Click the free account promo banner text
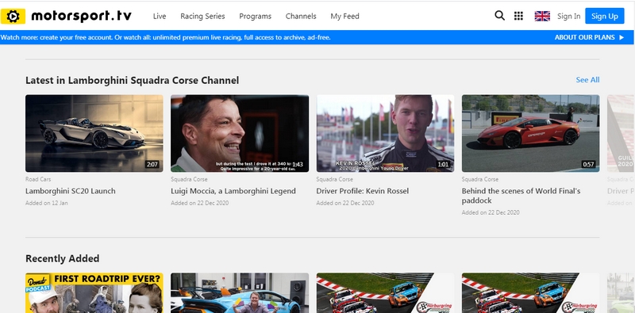The image size is (635, 313). click(166, 37)
